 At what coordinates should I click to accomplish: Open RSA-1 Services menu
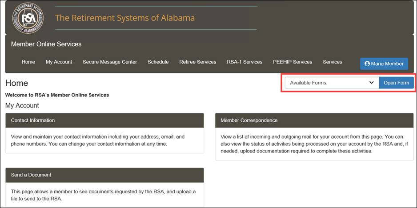[x=245, y=62]
